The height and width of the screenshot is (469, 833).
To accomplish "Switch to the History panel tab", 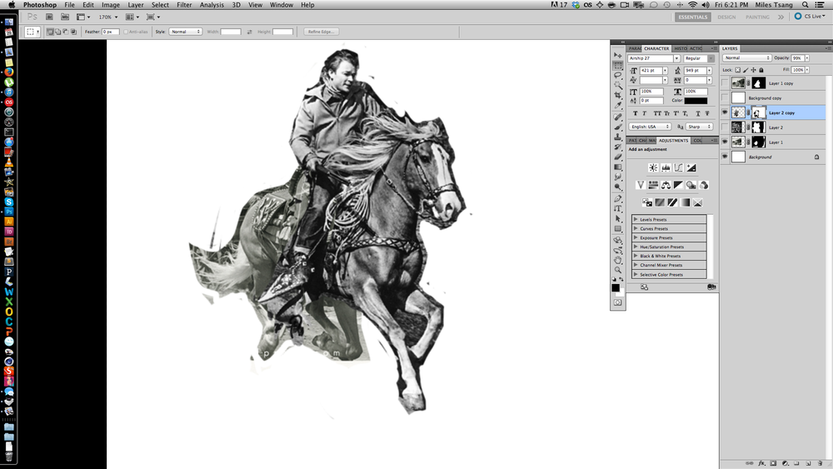I will (x=681, y=48).
